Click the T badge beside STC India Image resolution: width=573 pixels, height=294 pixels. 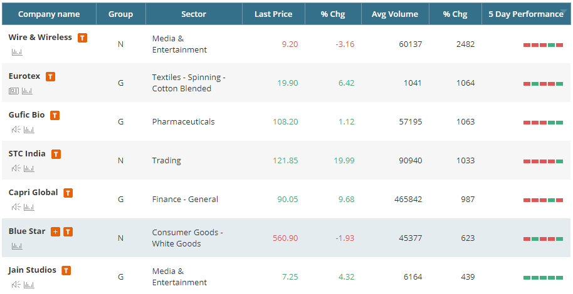(x=56, y=154)
